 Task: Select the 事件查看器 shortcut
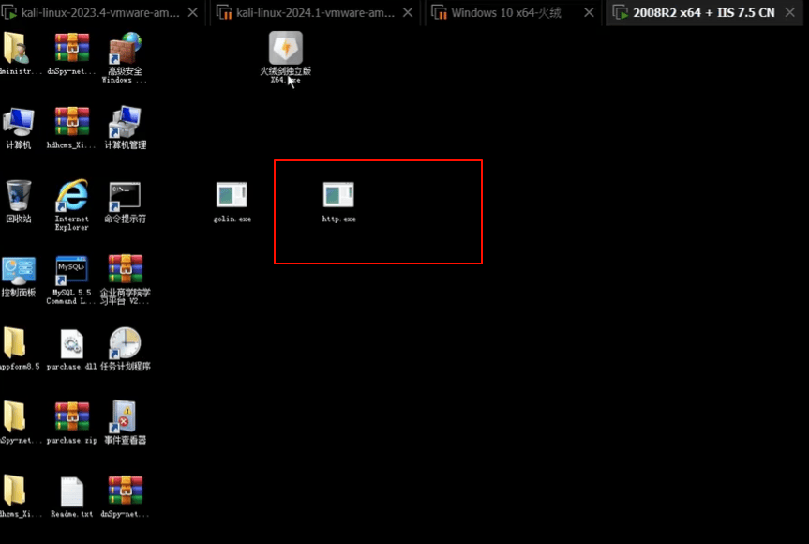(x=125, y=418)
